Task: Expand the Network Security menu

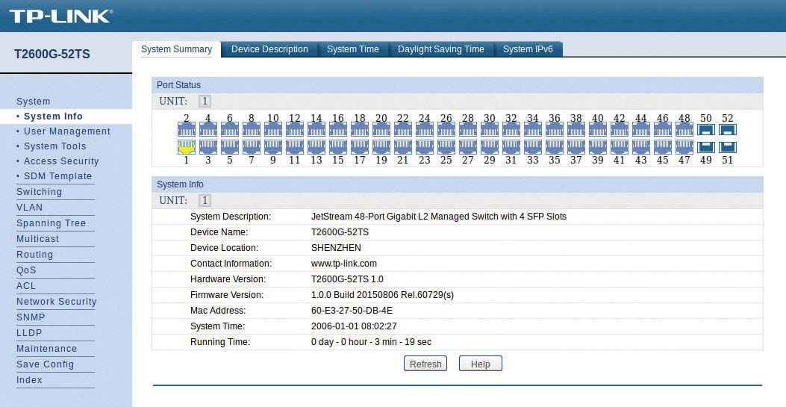Action: coord(56,301)
